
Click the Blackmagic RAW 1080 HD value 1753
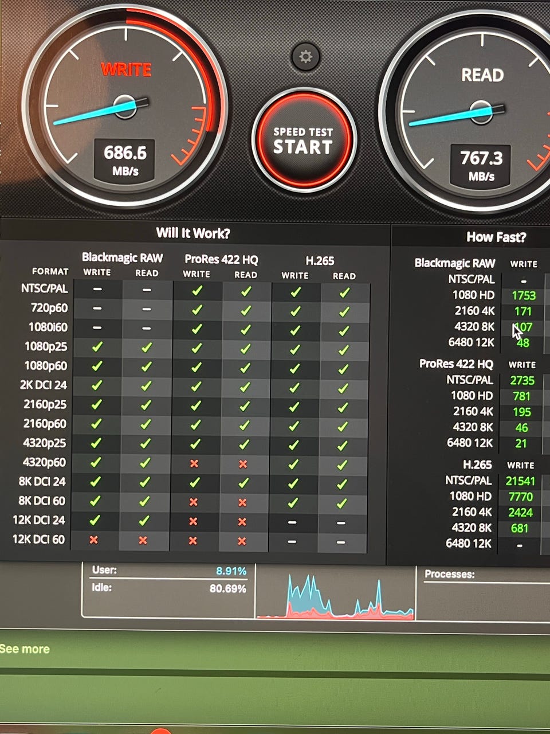[524, 295]
